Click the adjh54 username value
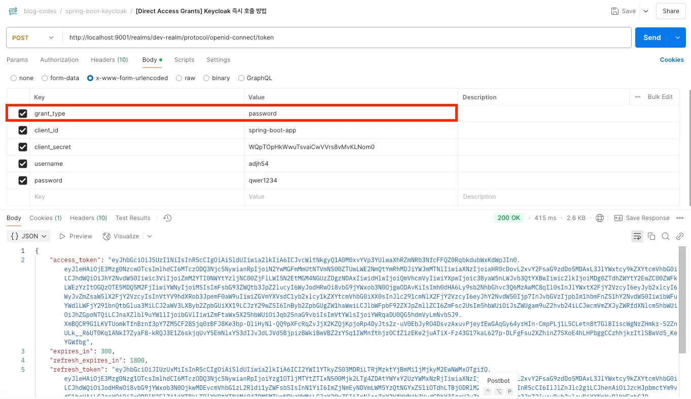The image size is (691, 399). [x=259, y=164]
